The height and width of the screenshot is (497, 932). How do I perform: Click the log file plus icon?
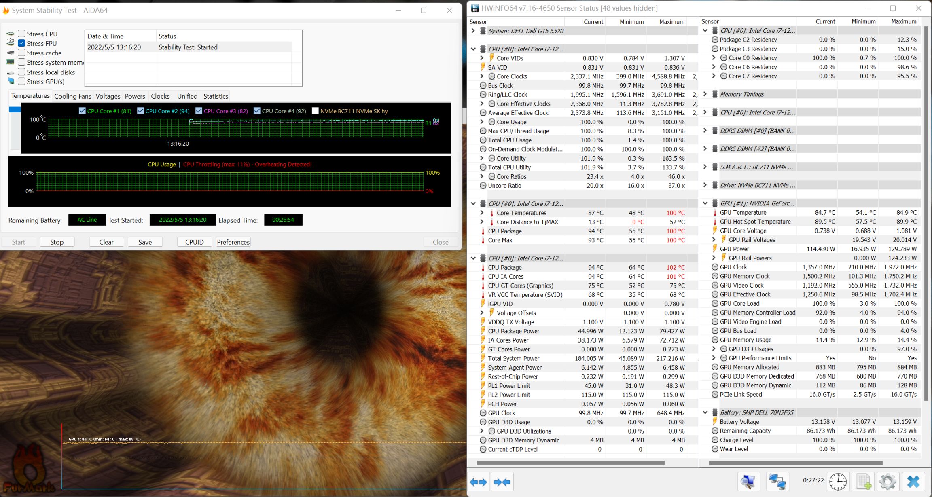pos(863,482)
